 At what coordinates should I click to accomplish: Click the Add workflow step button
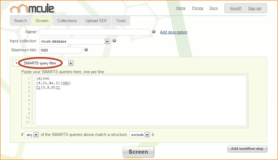tap(247, 149)
